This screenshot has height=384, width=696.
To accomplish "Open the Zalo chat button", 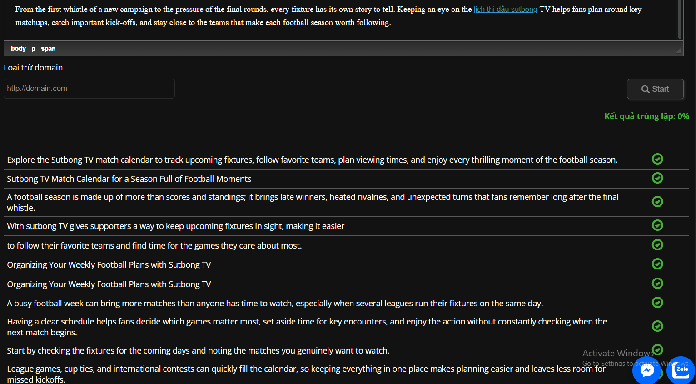I will pyautogui.click(x=681, y=371).
